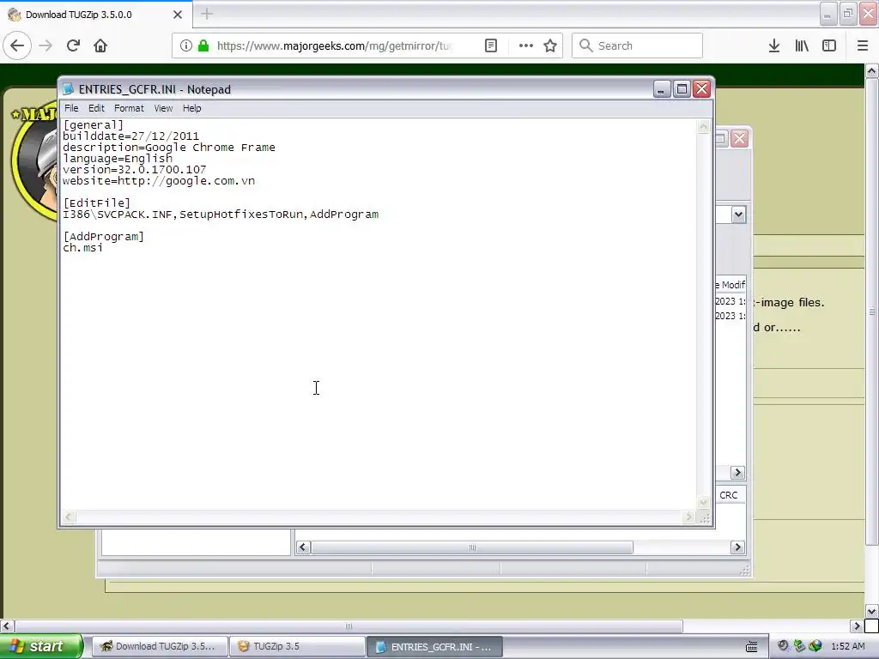Screen dimensions: 879x659
Task: Select ENTRIES_GCFR.INI taskbar button
Action: (x=434, y=647)
